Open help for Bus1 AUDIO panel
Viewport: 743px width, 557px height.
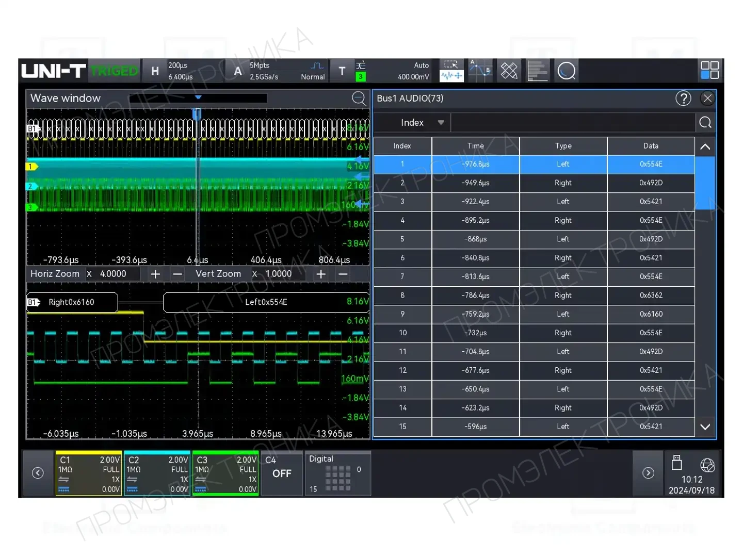coord(683,98)
